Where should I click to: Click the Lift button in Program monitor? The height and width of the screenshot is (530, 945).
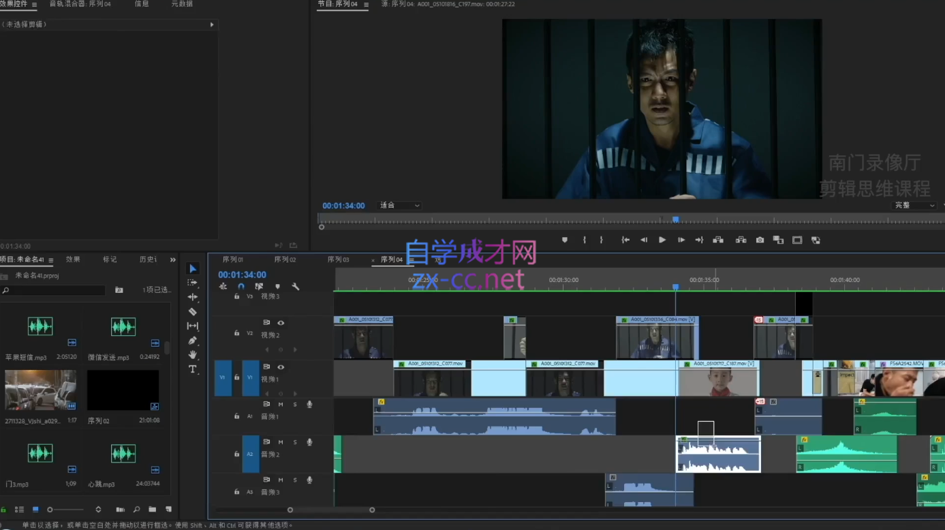pos(718,240)
